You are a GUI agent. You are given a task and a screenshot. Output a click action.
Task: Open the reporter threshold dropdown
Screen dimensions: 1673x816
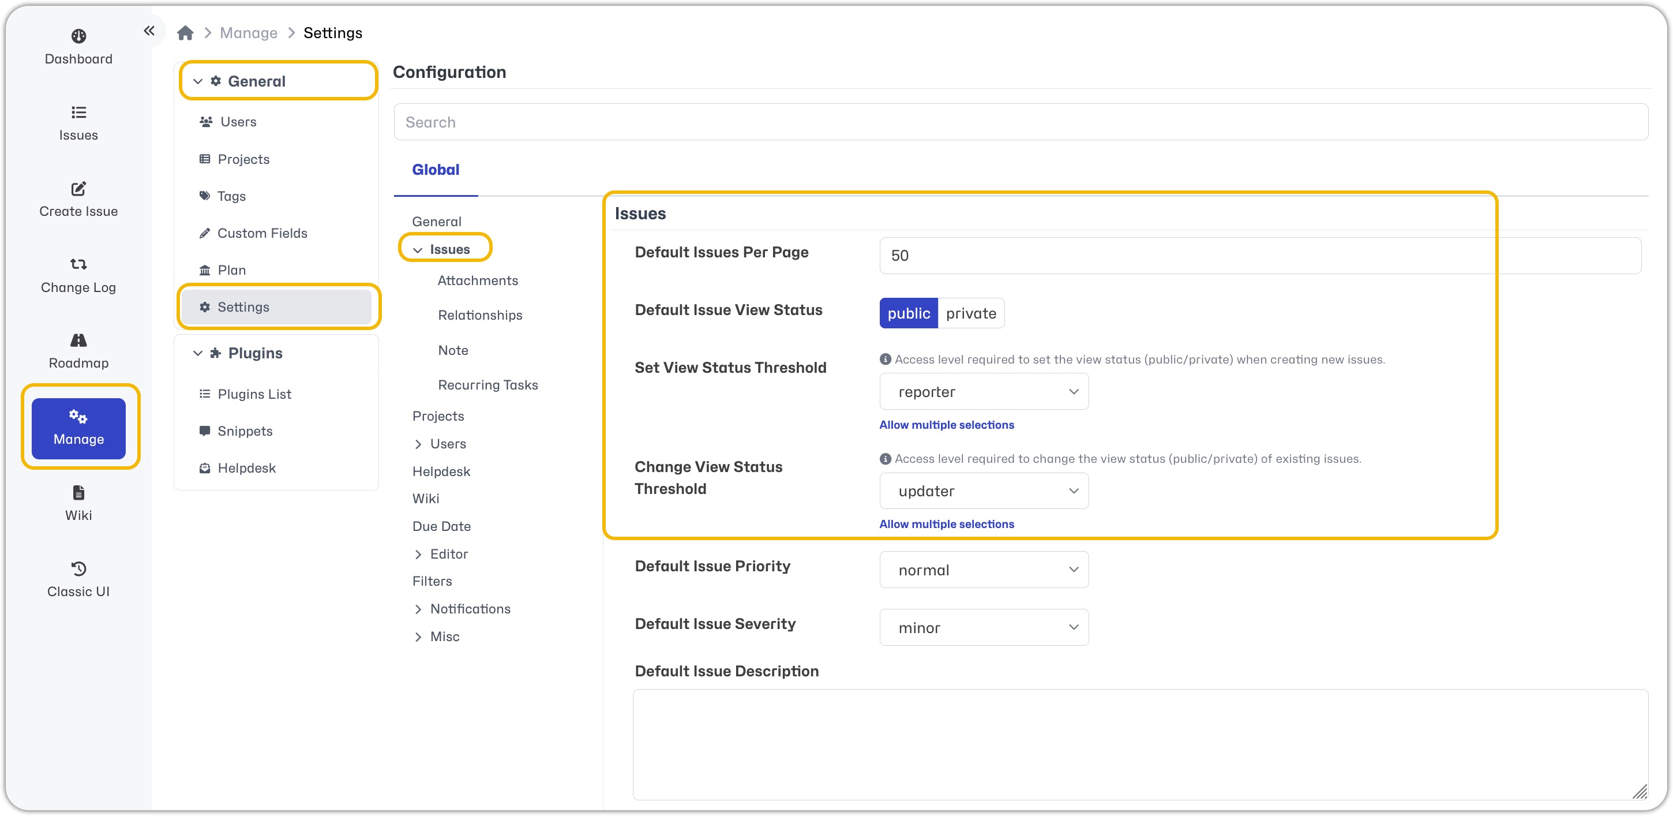[x=983, y=392]
